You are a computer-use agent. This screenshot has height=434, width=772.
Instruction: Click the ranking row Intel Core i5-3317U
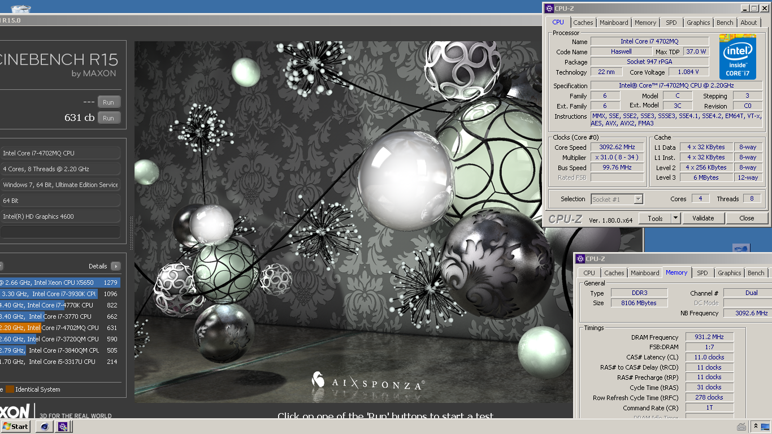60,362
